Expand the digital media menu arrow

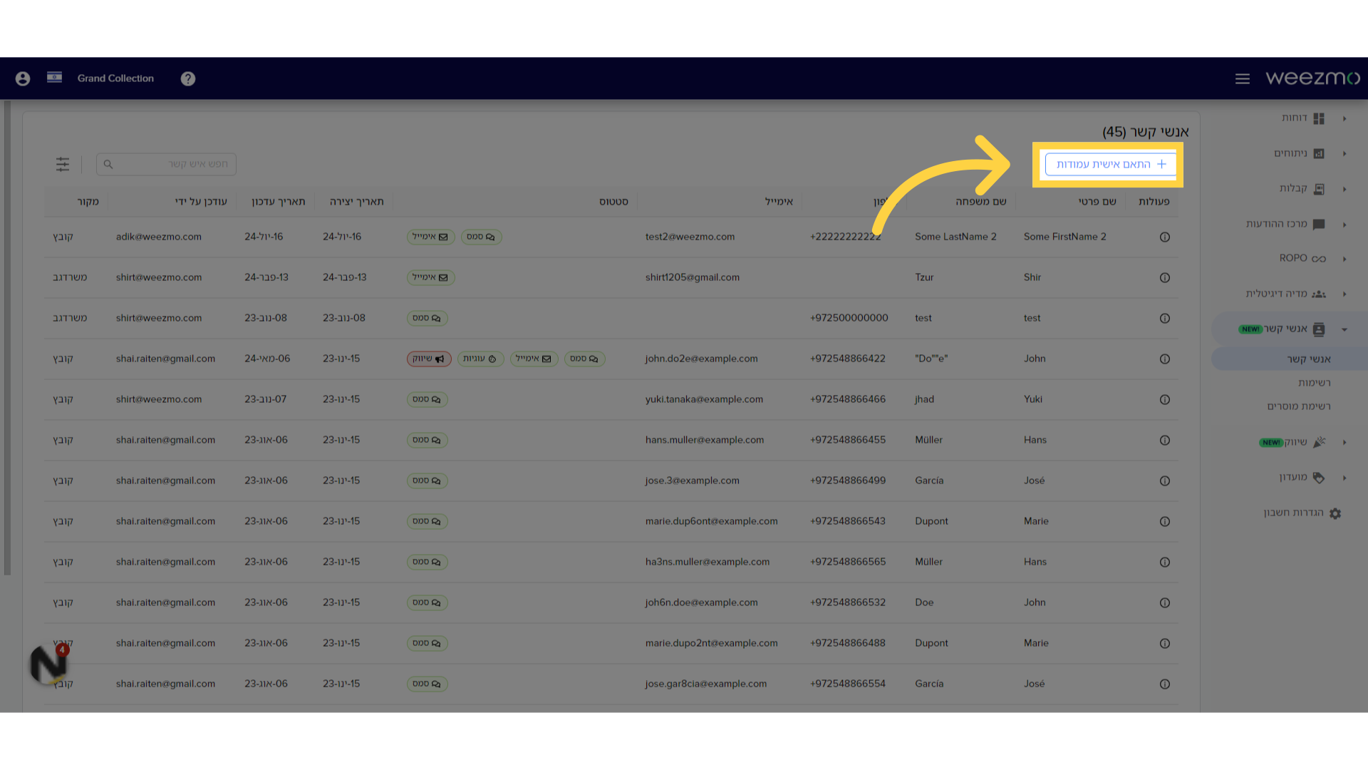(1344, 294)
